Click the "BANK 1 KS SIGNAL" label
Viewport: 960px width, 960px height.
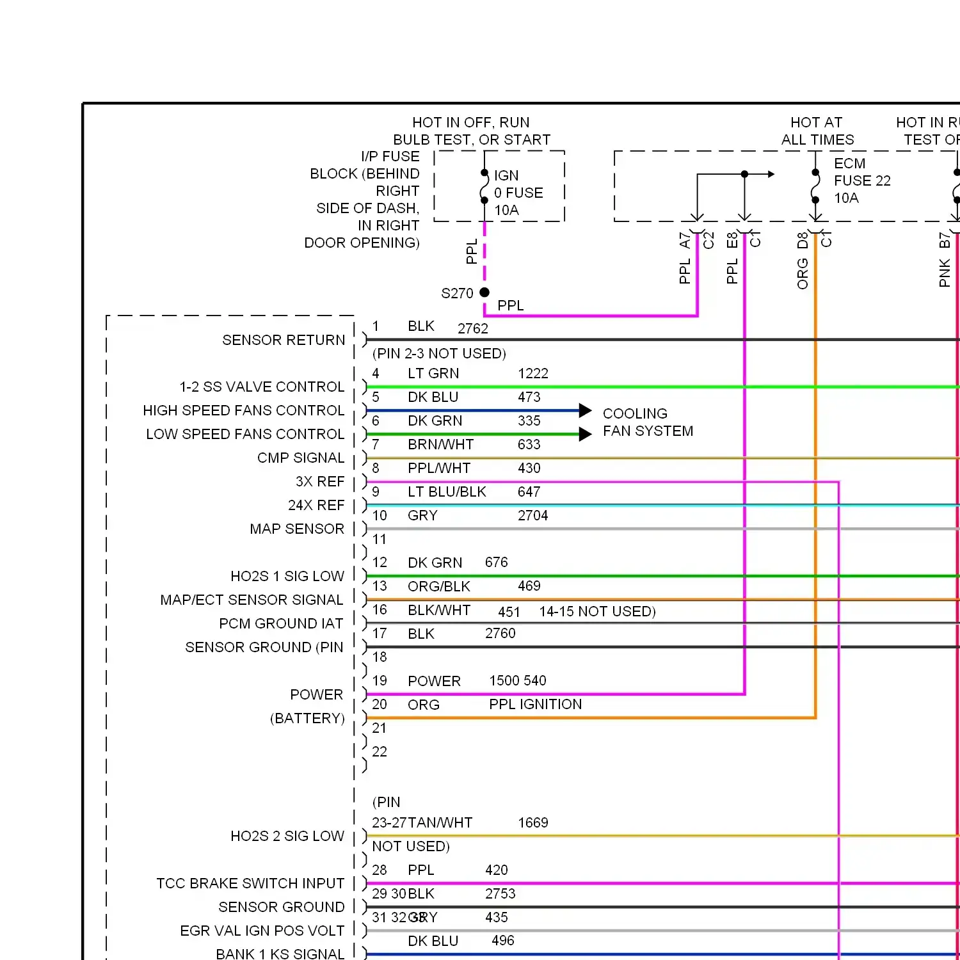tap(280, 954)
